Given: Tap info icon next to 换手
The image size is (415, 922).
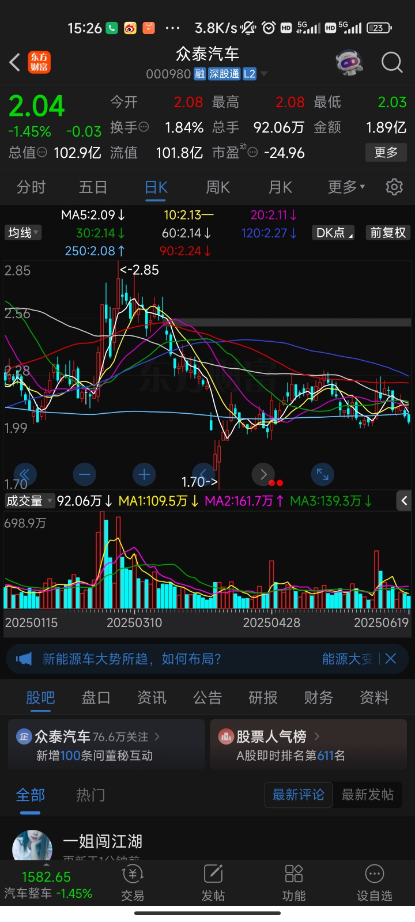Looking at the screenshot, I should click(x=144, y=127).
